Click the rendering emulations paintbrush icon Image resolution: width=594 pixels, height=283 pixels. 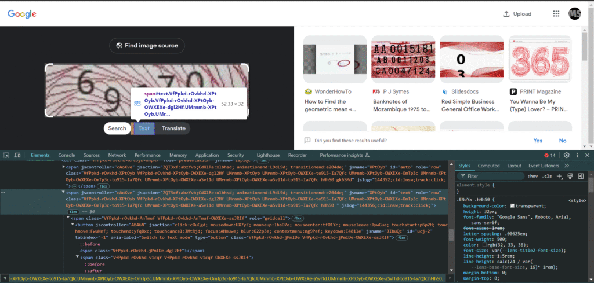coord(569,176)
